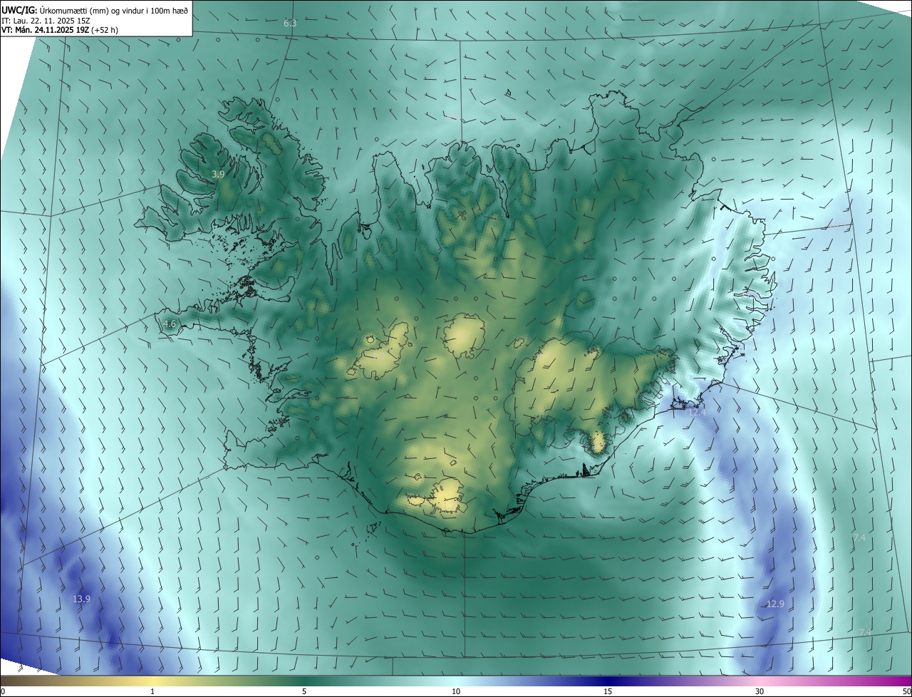The width and height of the screenshot is (912, 697).
Task: Click the round Hofsjökull glacier outline
Action: tap(465, 336)
